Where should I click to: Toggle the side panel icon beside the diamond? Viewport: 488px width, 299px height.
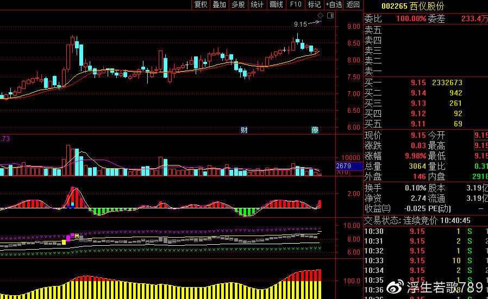click(x=330, y=15)
